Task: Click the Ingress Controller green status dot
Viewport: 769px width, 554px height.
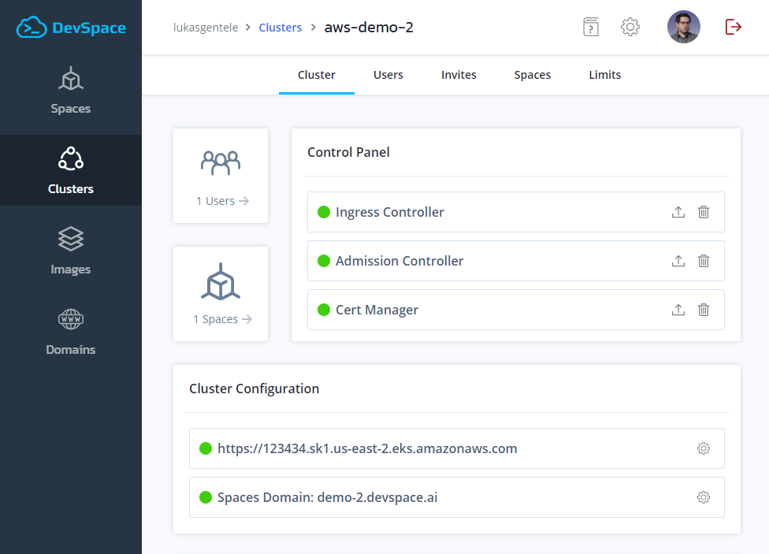Action: pos(324,212)
